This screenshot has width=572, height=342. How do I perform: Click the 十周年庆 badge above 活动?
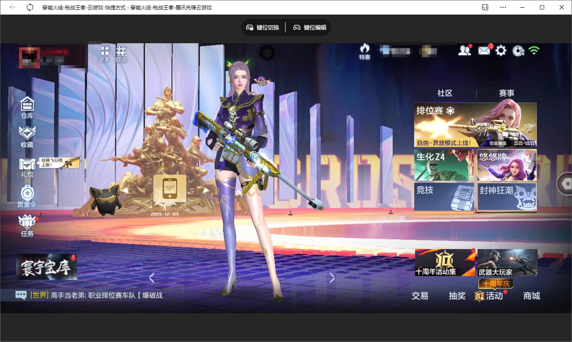point(496,284)
